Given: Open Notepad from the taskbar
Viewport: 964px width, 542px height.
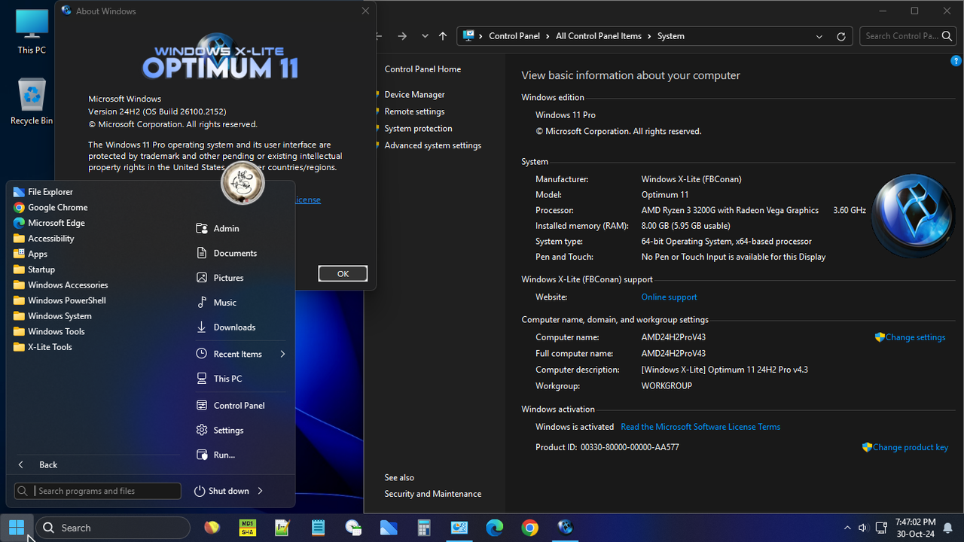Looking at the screenshot, I should point(318,527).
